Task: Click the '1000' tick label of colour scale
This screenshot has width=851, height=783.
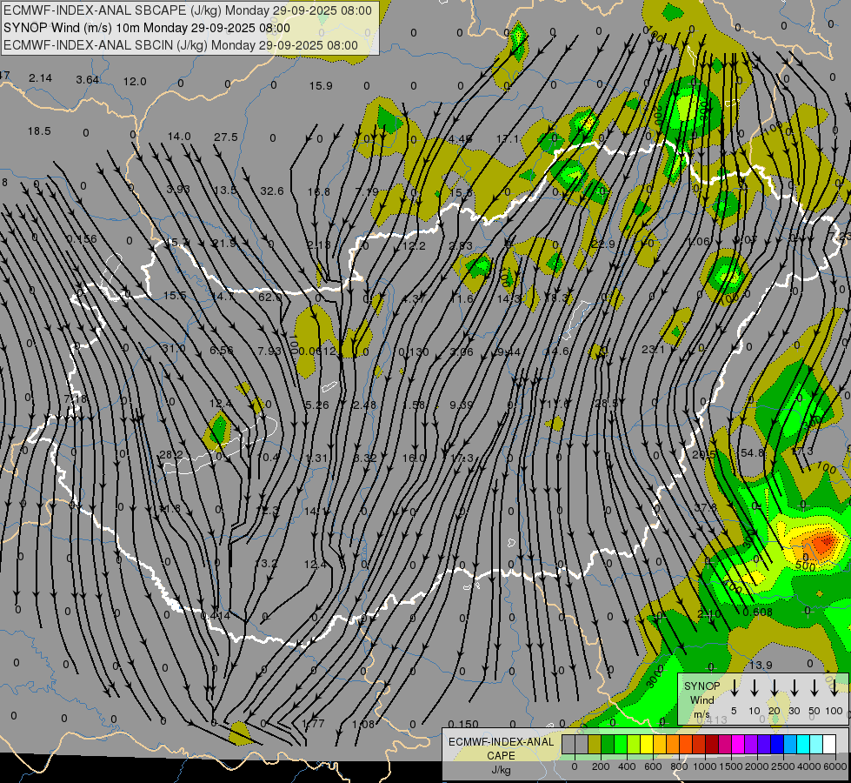Action: coord(704,766)
